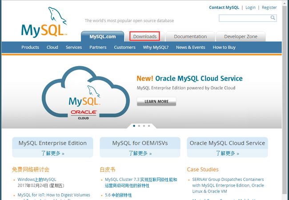Open the MySQL.com tab

102,36
